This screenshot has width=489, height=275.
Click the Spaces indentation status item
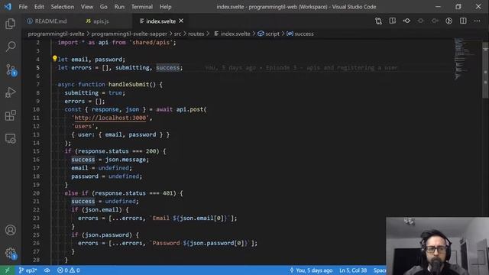[x=379, y=270]
